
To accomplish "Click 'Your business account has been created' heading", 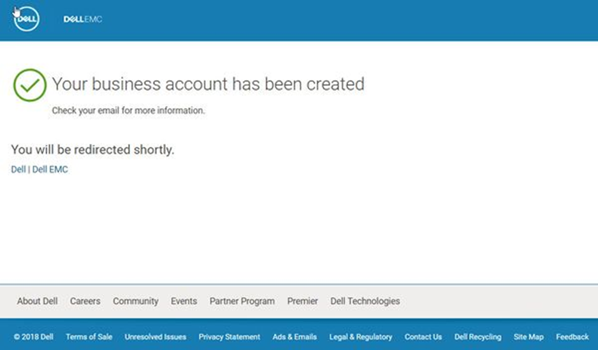I will click(x=208, y=84).
